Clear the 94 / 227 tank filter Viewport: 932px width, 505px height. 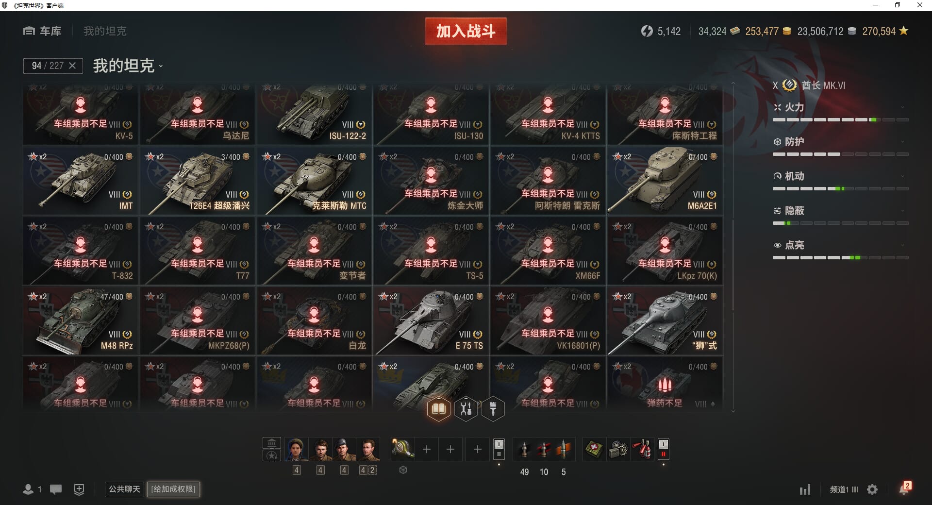click(x=72, y=66)
